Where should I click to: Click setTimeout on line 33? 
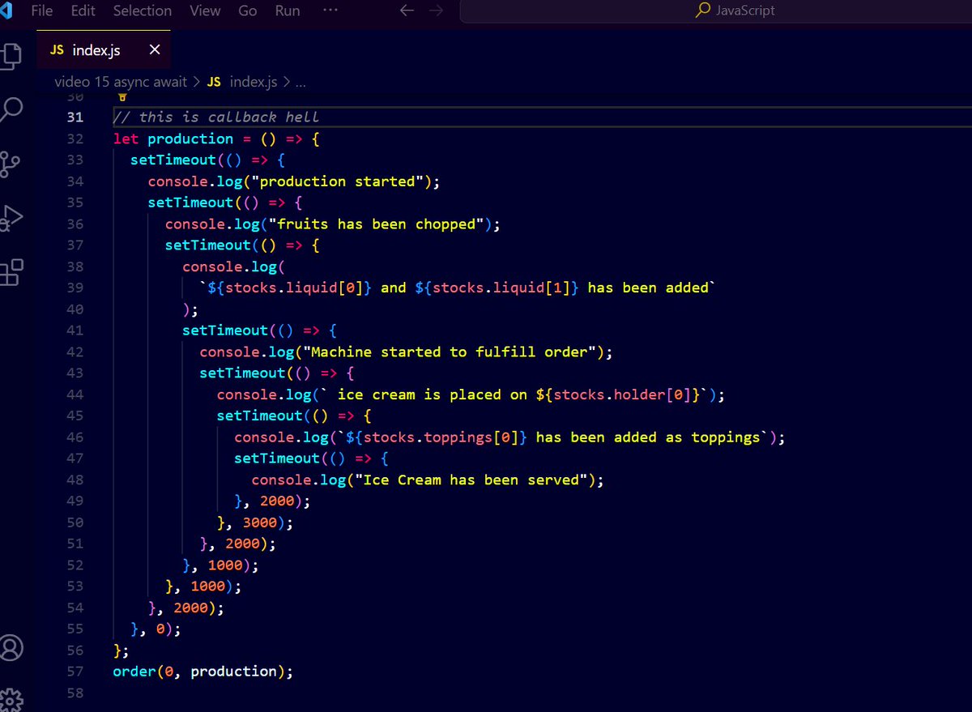tap(173, 160)
